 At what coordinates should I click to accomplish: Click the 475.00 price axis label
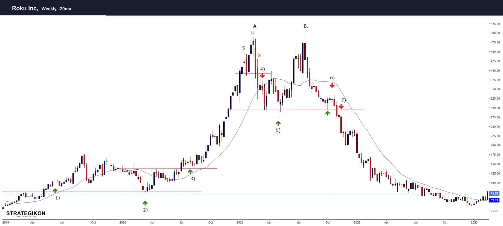pos(495,42)
